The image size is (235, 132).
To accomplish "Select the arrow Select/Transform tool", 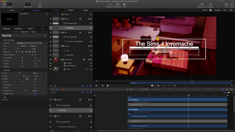I will coord(96,86).
